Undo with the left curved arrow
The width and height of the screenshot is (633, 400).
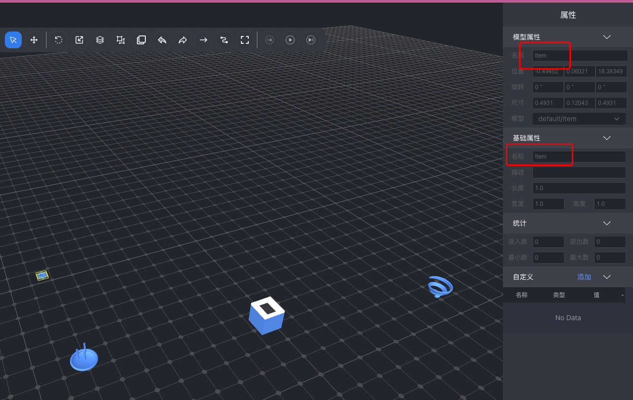(x=162, y=40)
